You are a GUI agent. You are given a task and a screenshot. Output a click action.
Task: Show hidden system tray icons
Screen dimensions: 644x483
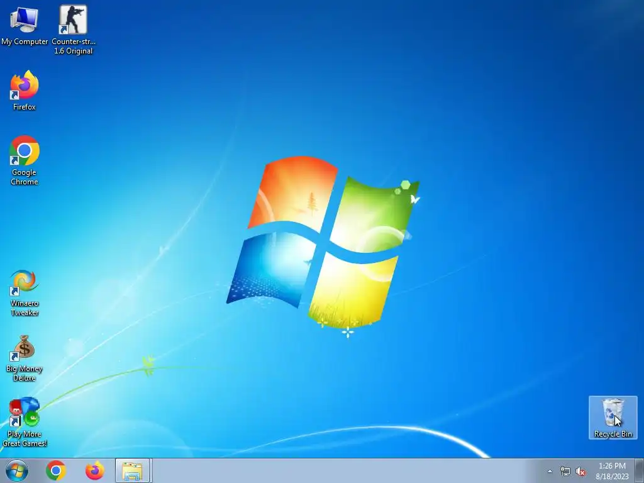click(x=550, y=472)
